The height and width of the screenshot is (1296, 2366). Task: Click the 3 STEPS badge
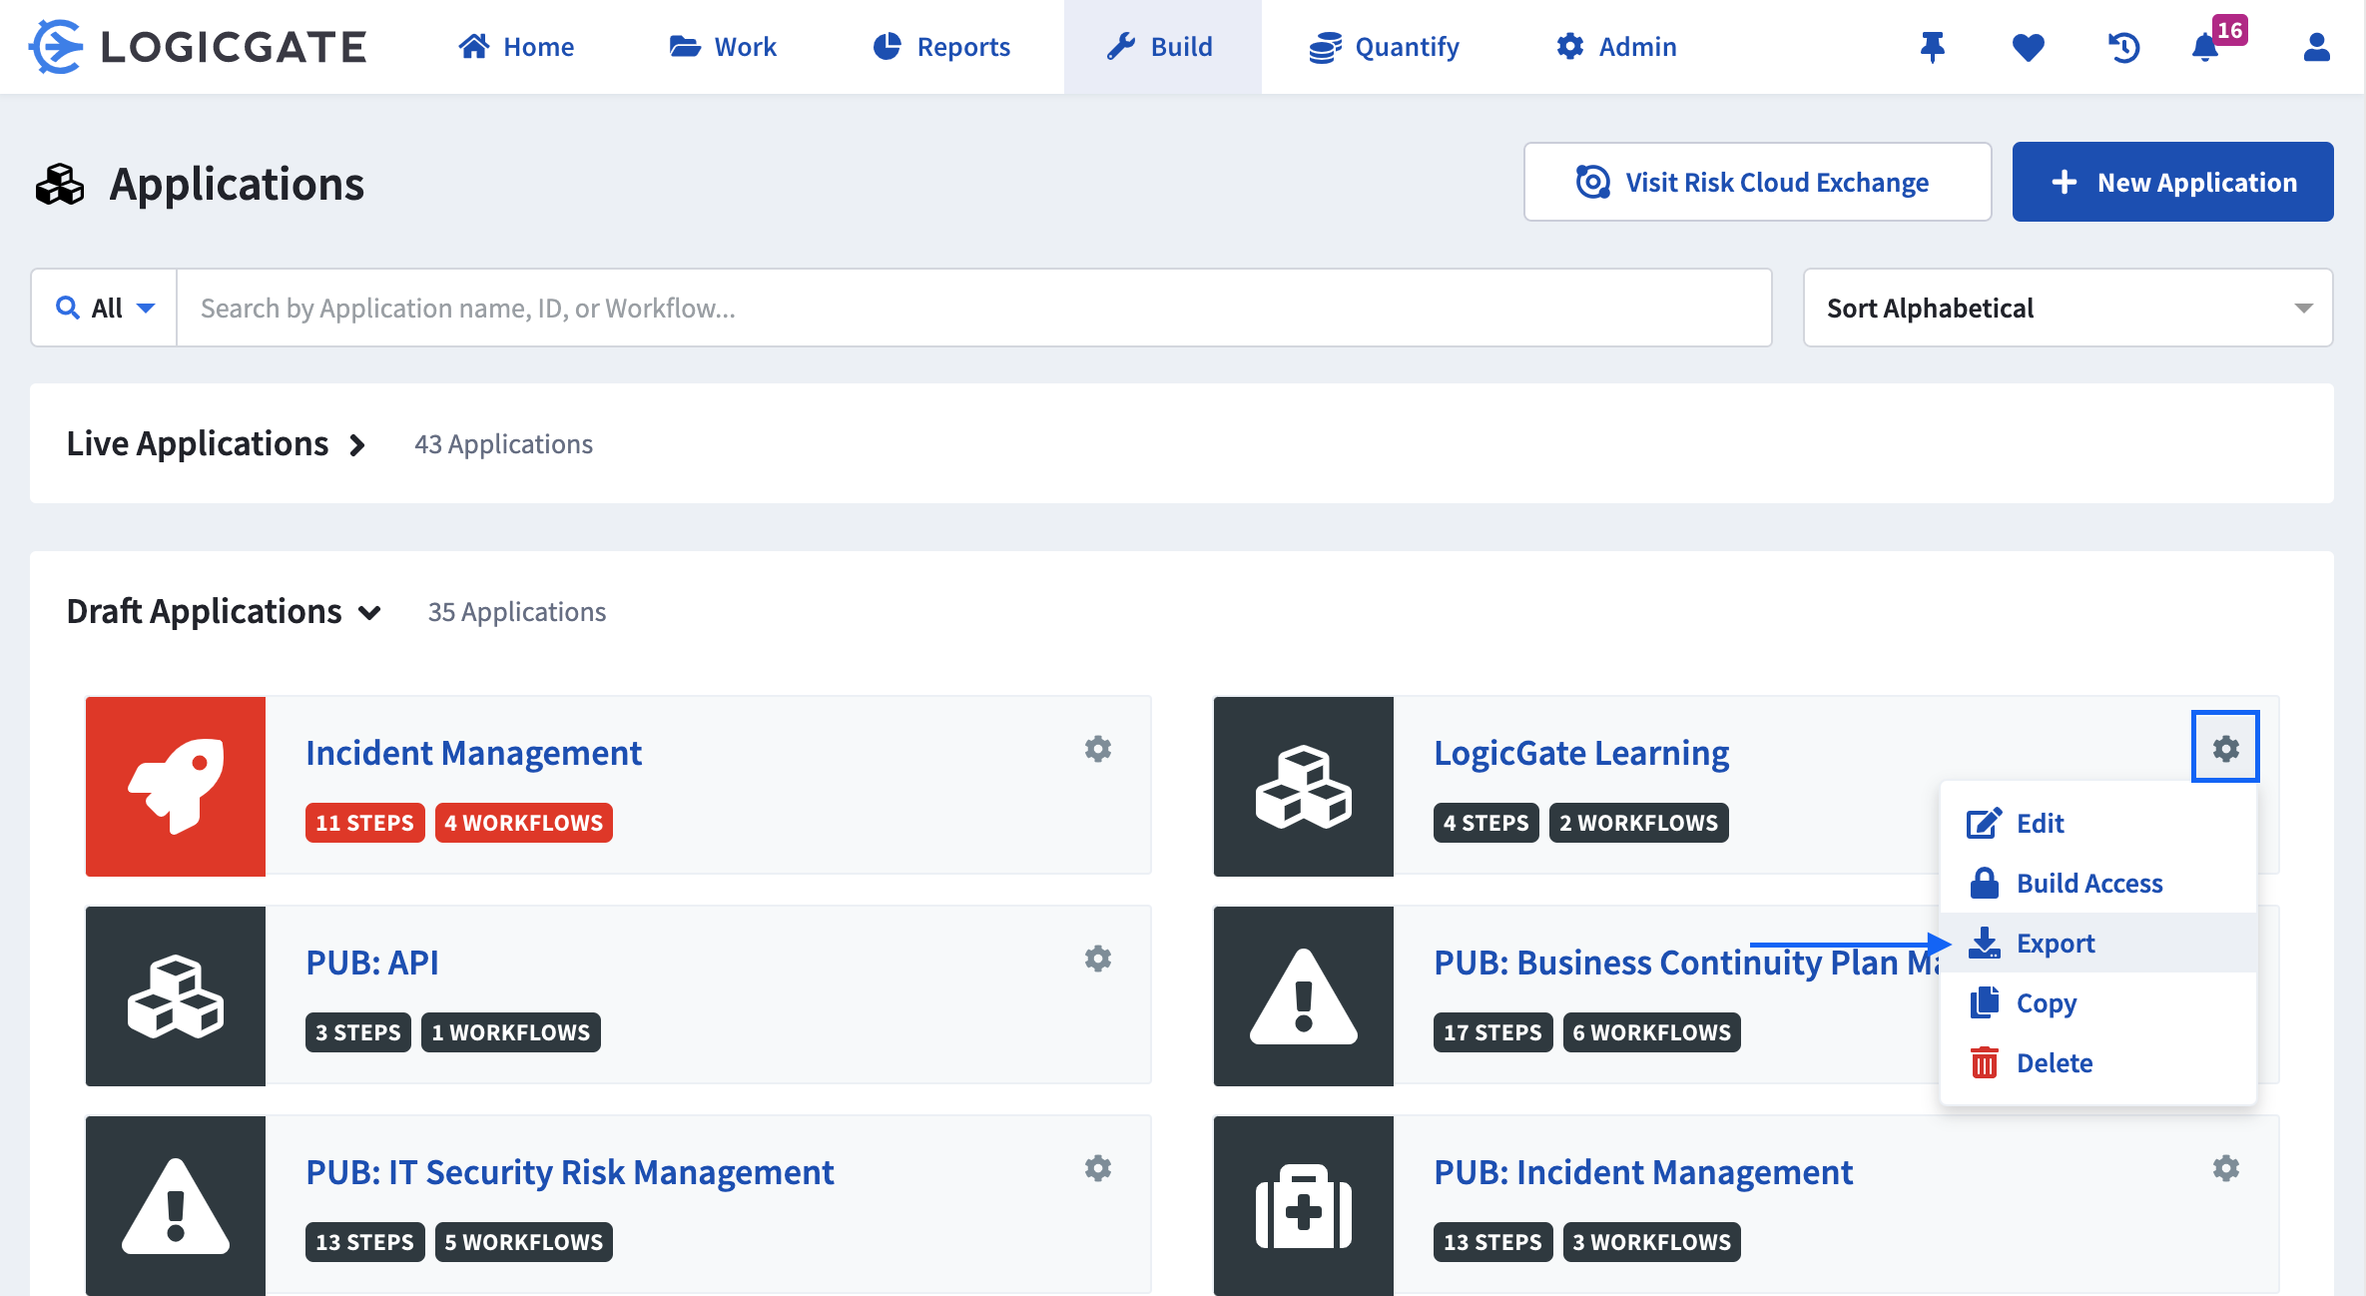pyautogui.click(x=357, y=1032)
